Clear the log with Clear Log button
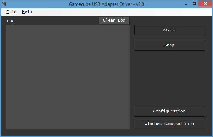This screenshot has width=213, height=137. click(114, 21)
